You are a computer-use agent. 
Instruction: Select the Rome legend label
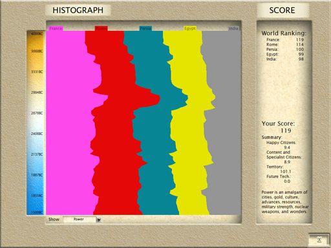(101, 28)
